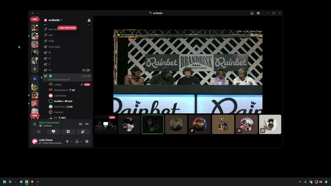Select the LIVE stream thumbnail tile
The width and height of the screenshot is (331, 186).
coord(106,125)
